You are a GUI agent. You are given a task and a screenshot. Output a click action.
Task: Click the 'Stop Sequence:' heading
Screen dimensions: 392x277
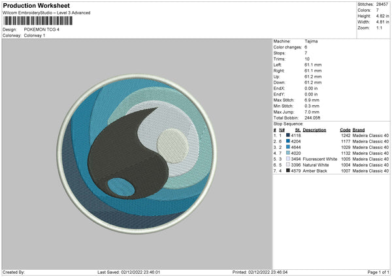point(288,124)
